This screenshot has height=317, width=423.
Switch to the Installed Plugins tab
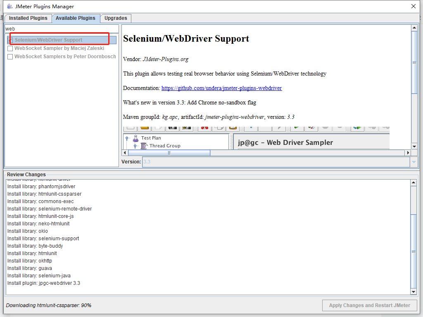[x=28, y=18]
